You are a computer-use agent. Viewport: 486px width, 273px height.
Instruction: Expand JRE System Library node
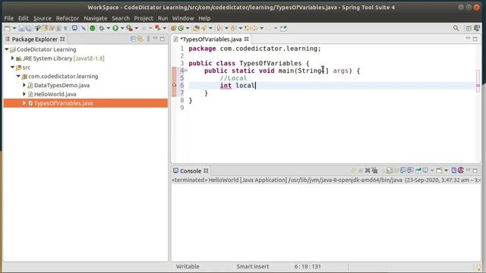(12, 58)
